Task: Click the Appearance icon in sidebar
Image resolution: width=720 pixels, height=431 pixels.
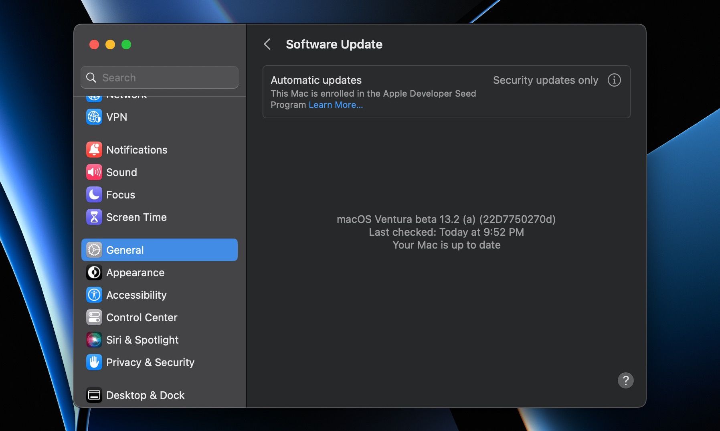Action: [x=94, y=273]
